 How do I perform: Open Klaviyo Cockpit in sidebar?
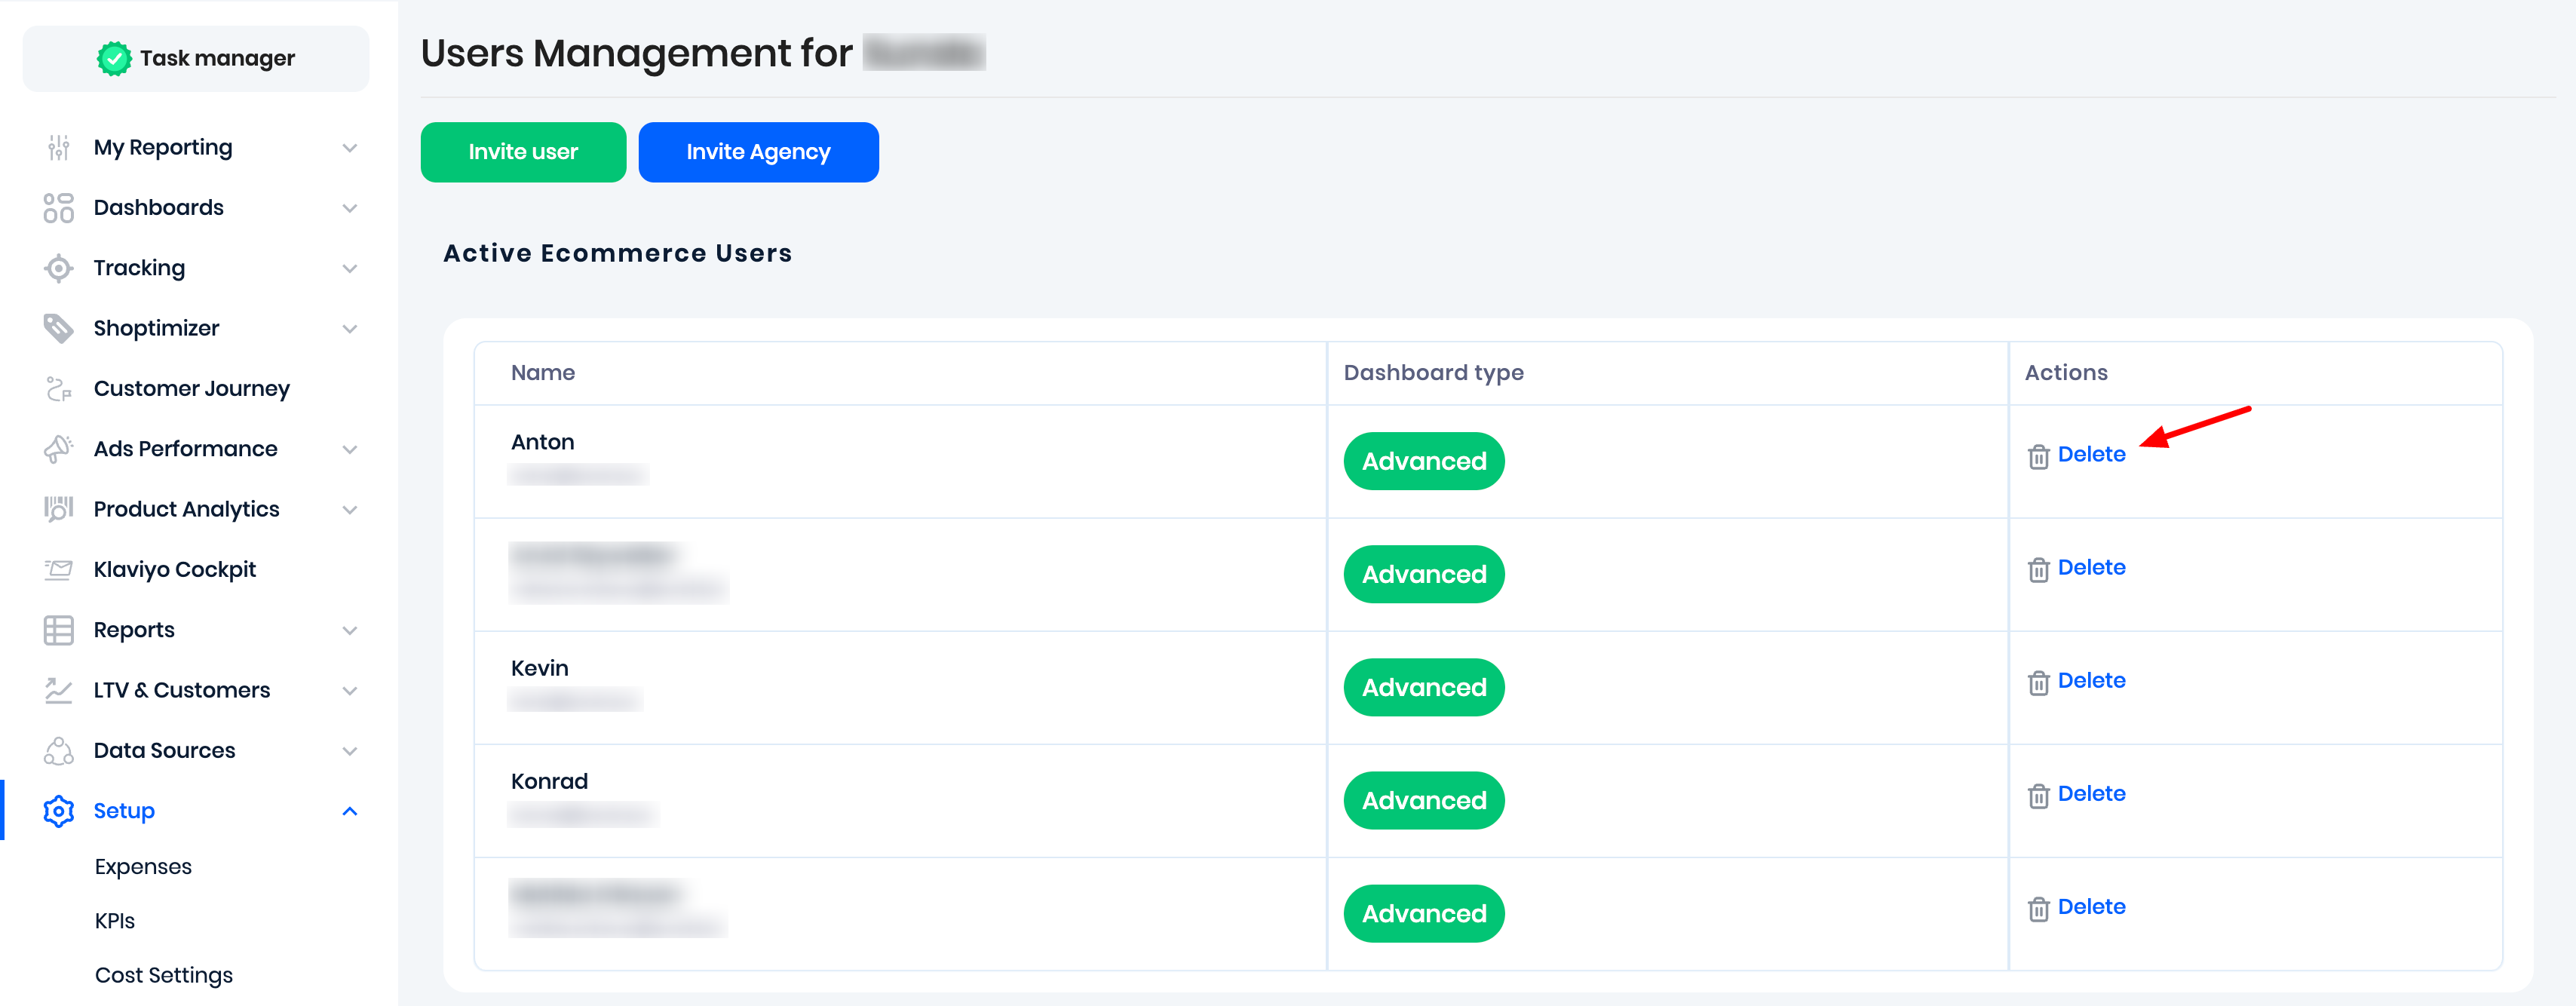tap(174, 569)
